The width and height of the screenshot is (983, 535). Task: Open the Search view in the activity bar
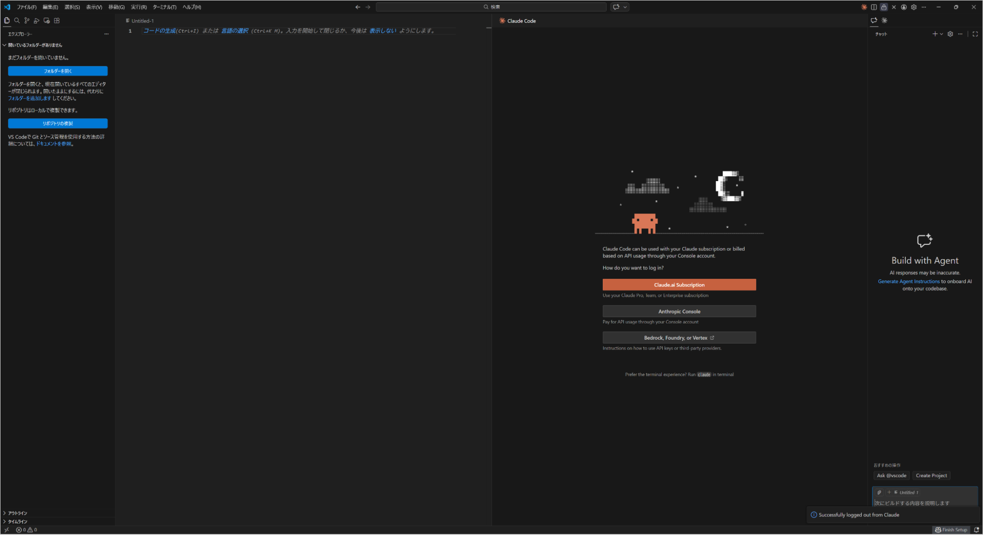click(17, 20)
